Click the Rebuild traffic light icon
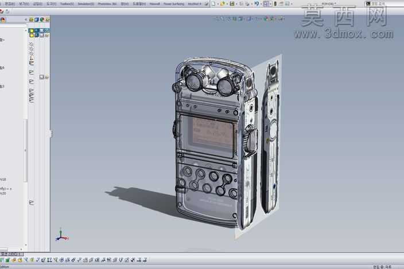The width and height of the screenshot is (404, 269). [x=275, y=3]
